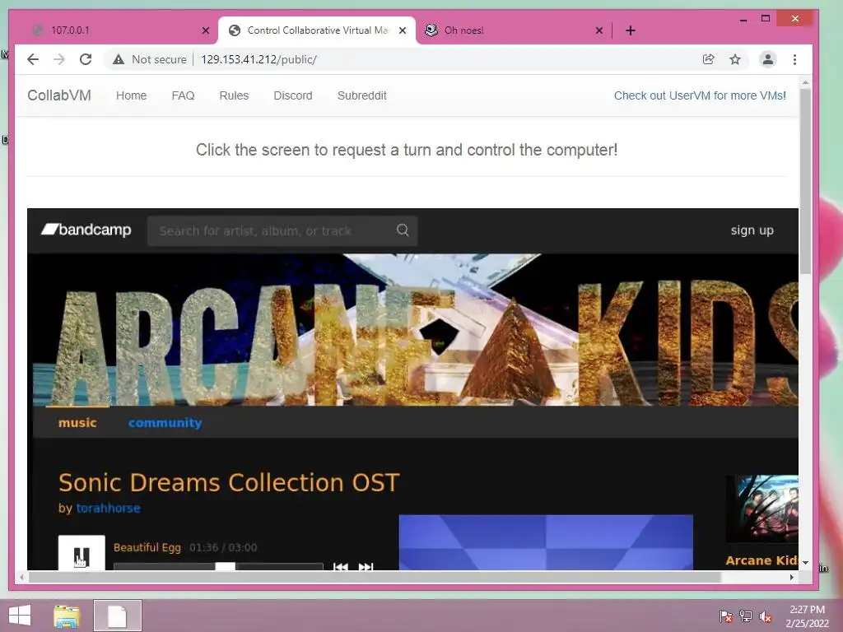Share this page via the share icon
This screenshot has width=843, height=632.
click(x=709, y=59)
